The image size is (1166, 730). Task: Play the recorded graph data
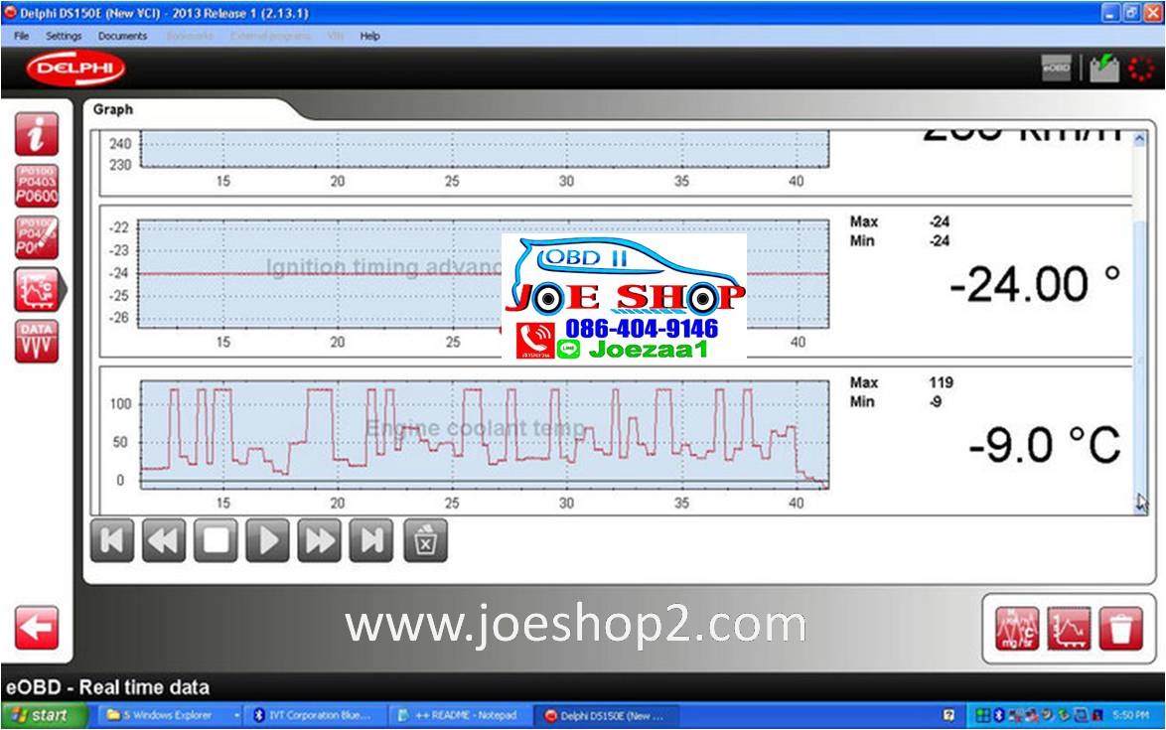[x=268, y=540]
